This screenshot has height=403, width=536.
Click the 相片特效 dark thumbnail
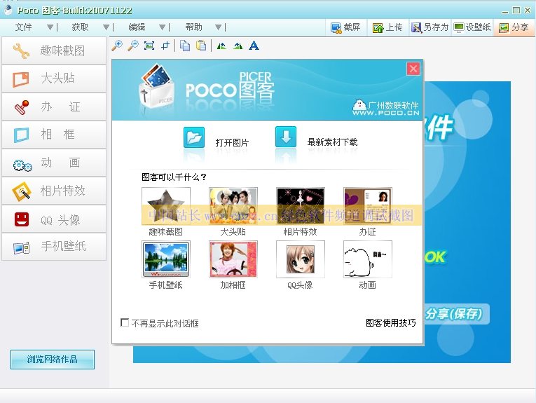[301, 206]
